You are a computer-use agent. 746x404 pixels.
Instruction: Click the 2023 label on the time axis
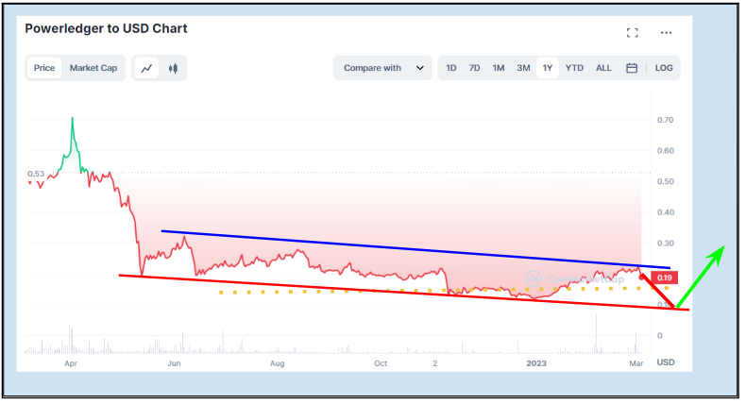coord(536,363)
